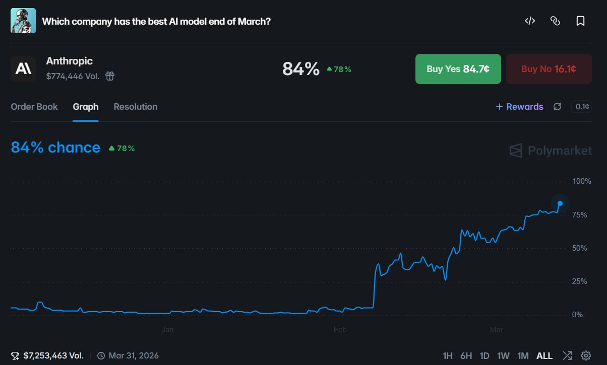This screenshot has width=607, height=365.
Task: Expand the chart with the expand arrows icon
Action: pos(567,355)
